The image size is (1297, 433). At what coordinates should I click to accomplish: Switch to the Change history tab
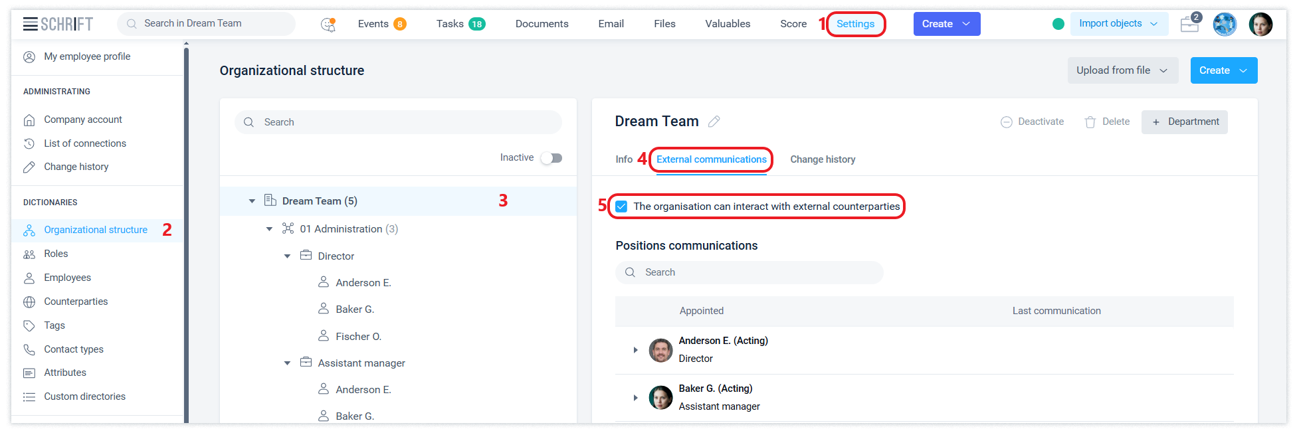tap(822, 159)
